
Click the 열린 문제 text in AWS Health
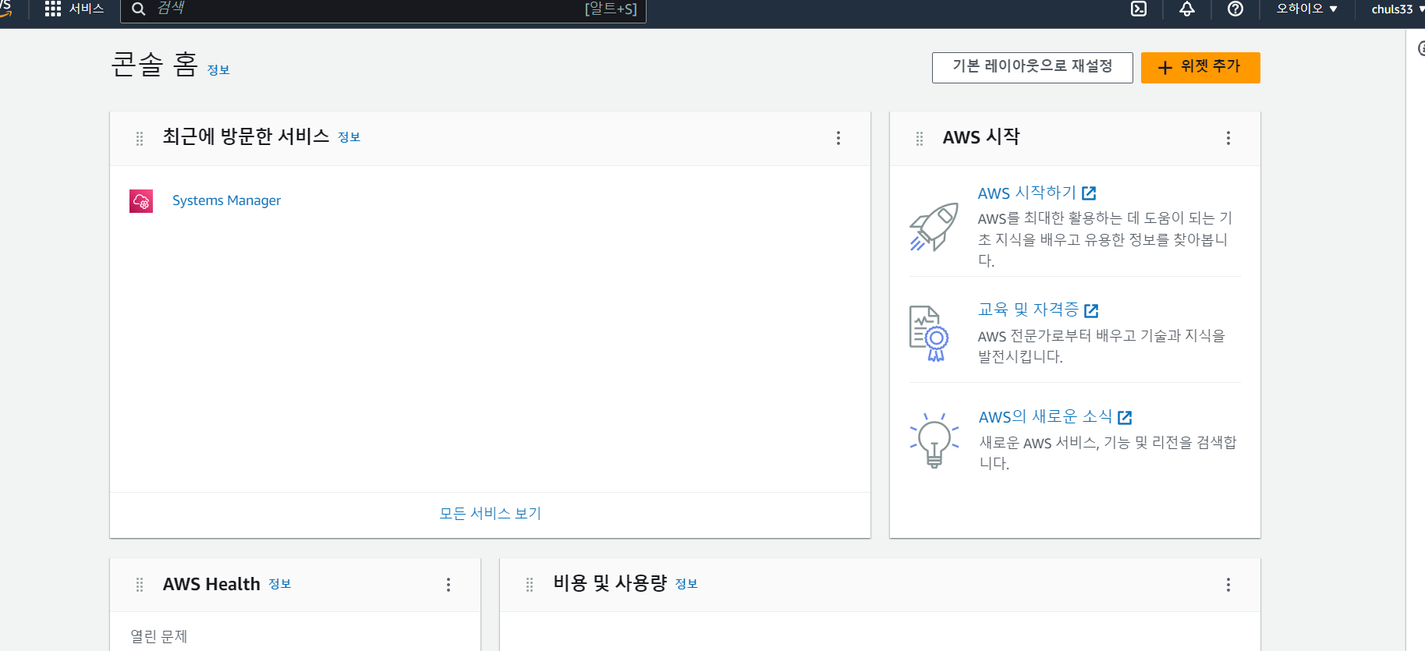coord(159,636)
